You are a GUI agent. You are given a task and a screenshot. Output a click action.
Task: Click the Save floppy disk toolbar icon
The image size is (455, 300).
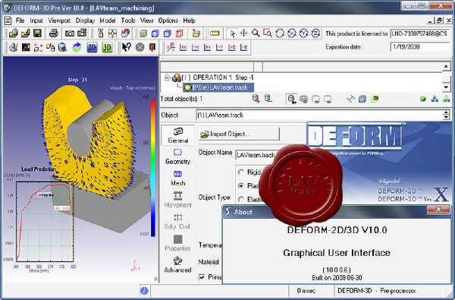click(37, 33)
